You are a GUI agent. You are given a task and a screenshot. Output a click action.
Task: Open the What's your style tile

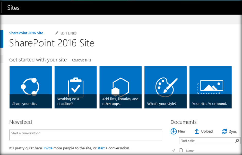coord(166,87)
